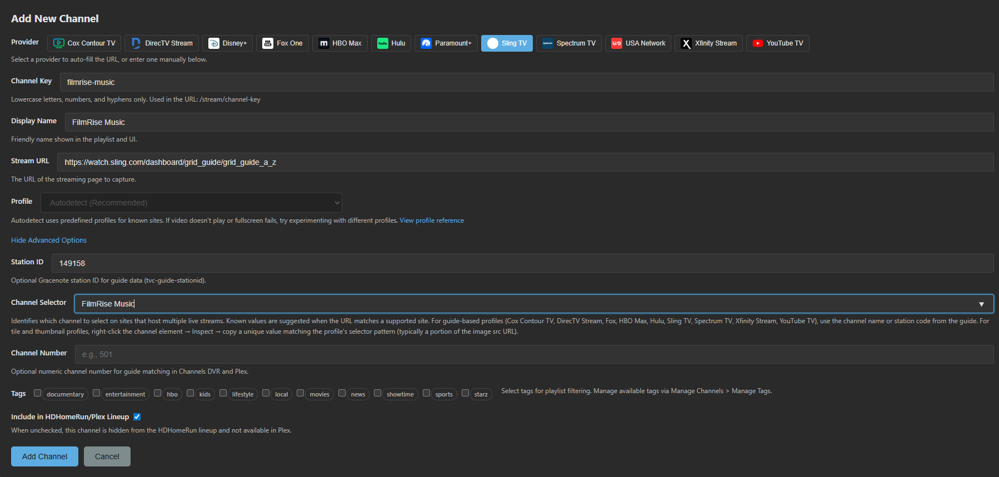Choose the Spectrum TV provider button

pos(568,43)
